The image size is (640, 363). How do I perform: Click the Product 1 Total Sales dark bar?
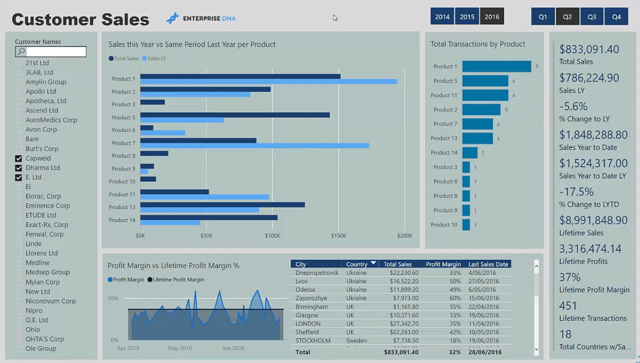240,76
